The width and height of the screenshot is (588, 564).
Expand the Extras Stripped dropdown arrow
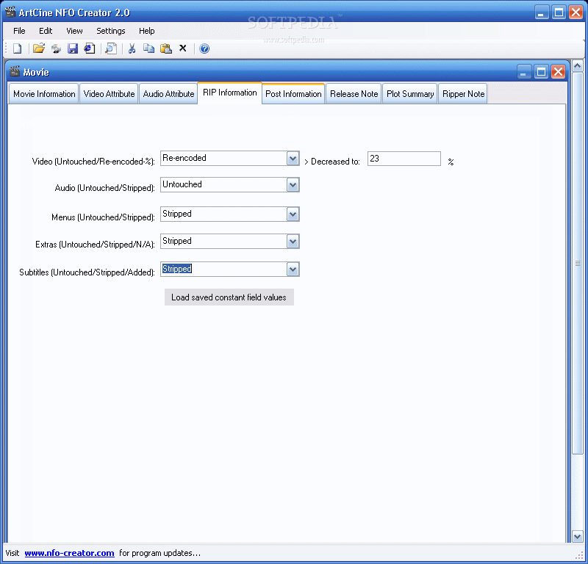tap(293, 242)
